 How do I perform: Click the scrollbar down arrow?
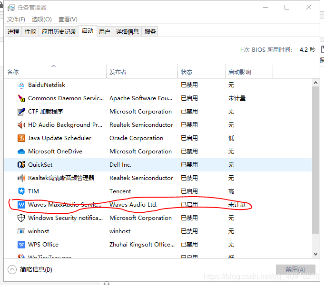pyautogui.click(x=315, y=254)
